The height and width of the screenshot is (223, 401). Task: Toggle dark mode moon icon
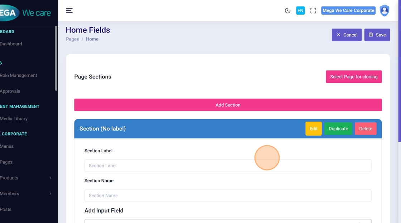pos(288,11)
